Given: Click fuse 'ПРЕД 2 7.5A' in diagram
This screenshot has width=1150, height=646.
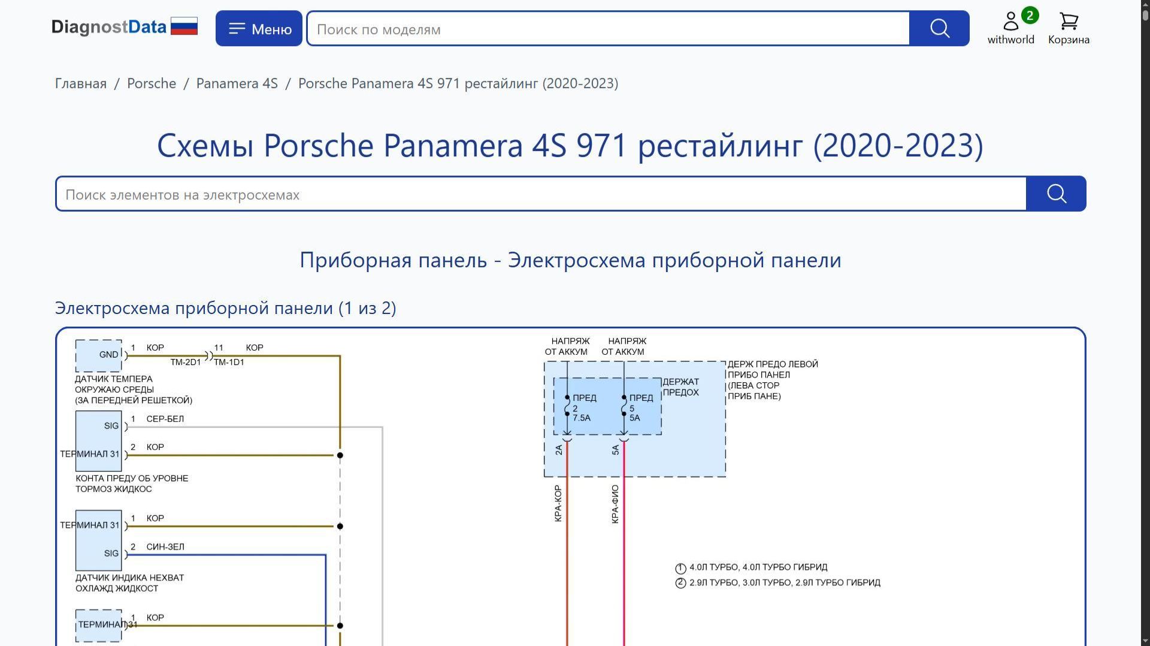Looking at the screenshot, I should pyautogui.click(x=581, y=407).
